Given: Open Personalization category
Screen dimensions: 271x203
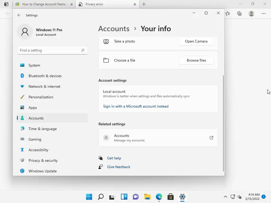Looking at the screenshot, I should pos(52,97).
